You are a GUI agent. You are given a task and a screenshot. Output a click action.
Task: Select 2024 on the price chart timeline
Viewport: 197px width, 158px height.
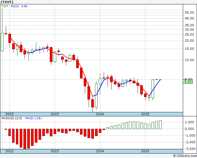100,114
